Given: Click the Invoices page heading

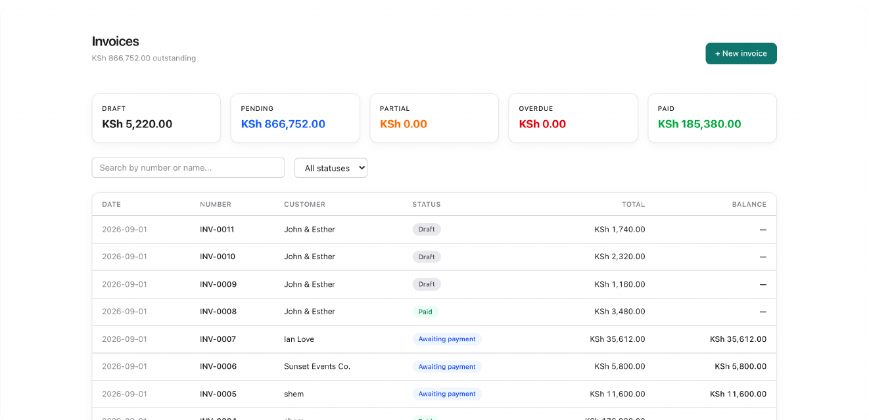Looking at the screenshot, I should tap(116, 41).
